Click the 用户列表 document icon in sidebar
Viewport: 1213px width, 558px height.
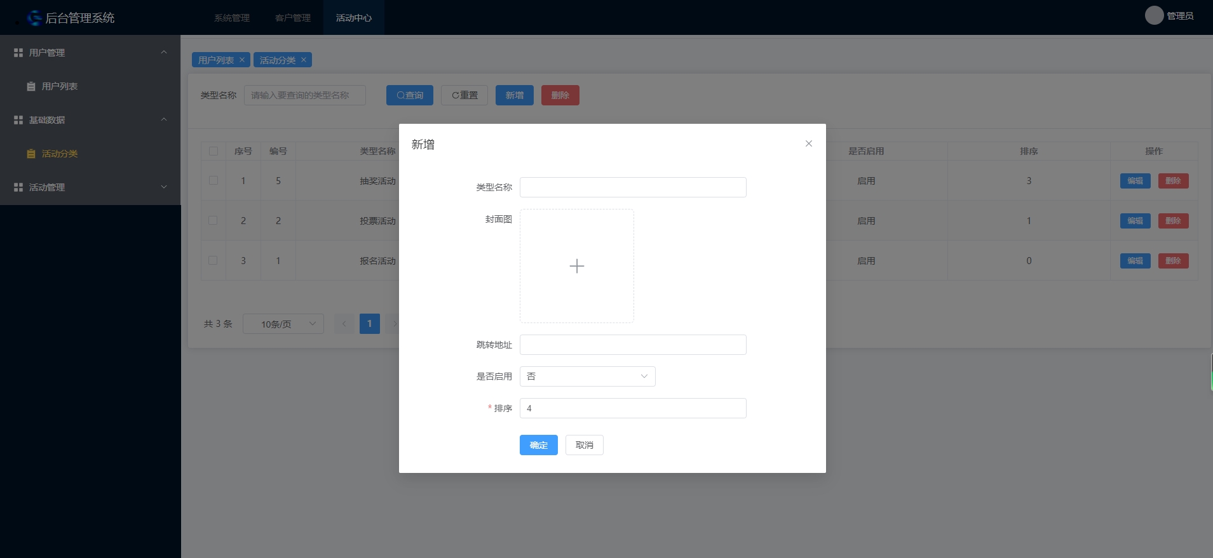click(x=31, y=86)
